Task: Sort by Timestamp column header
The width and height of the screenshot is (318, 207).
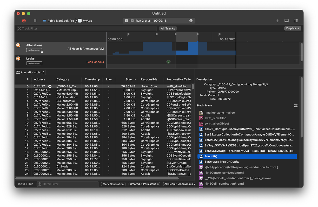Action: coord(92,79)
